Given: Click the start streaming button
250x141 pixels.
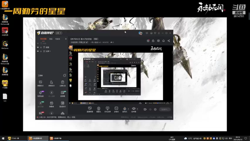Looking at the screenshot, I should [x=165, y=109].
